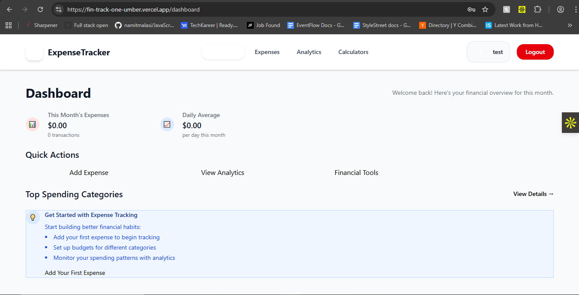Go to the Analytics nav tab
This screenshot has width=579, height=295.
309,52
